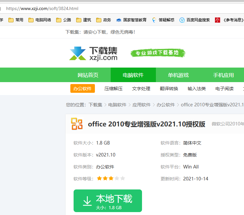
Task: Click the 电脑软件 breadcrumb link
Action: click(x=117, y=105)
